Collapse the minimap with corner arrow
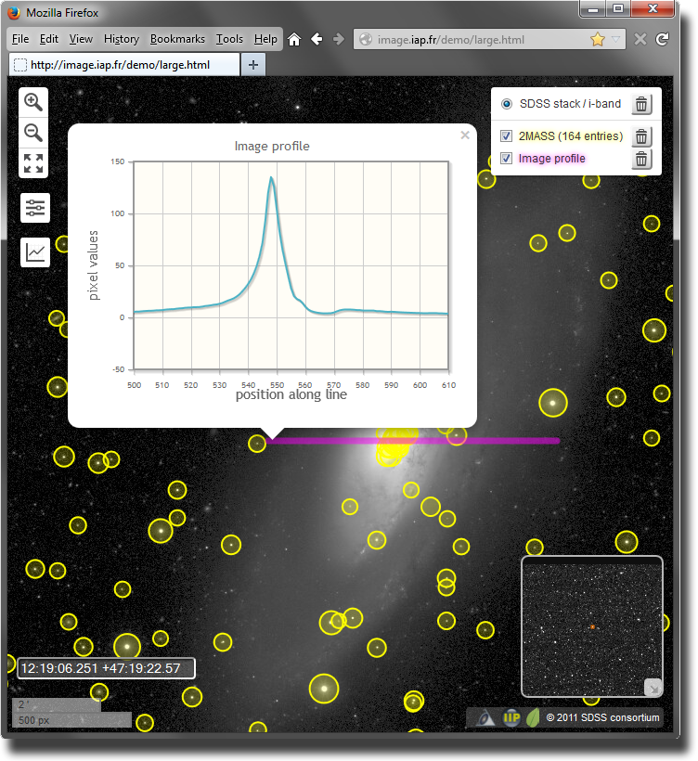698x761 pixels. (653, 688)
